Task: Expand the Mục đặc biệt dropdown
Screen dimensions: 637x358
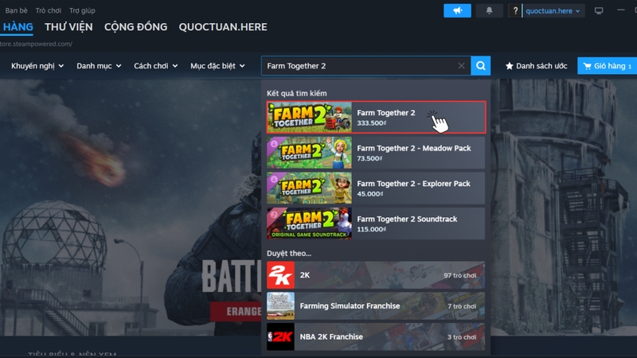Action: (x=217, y=66)
